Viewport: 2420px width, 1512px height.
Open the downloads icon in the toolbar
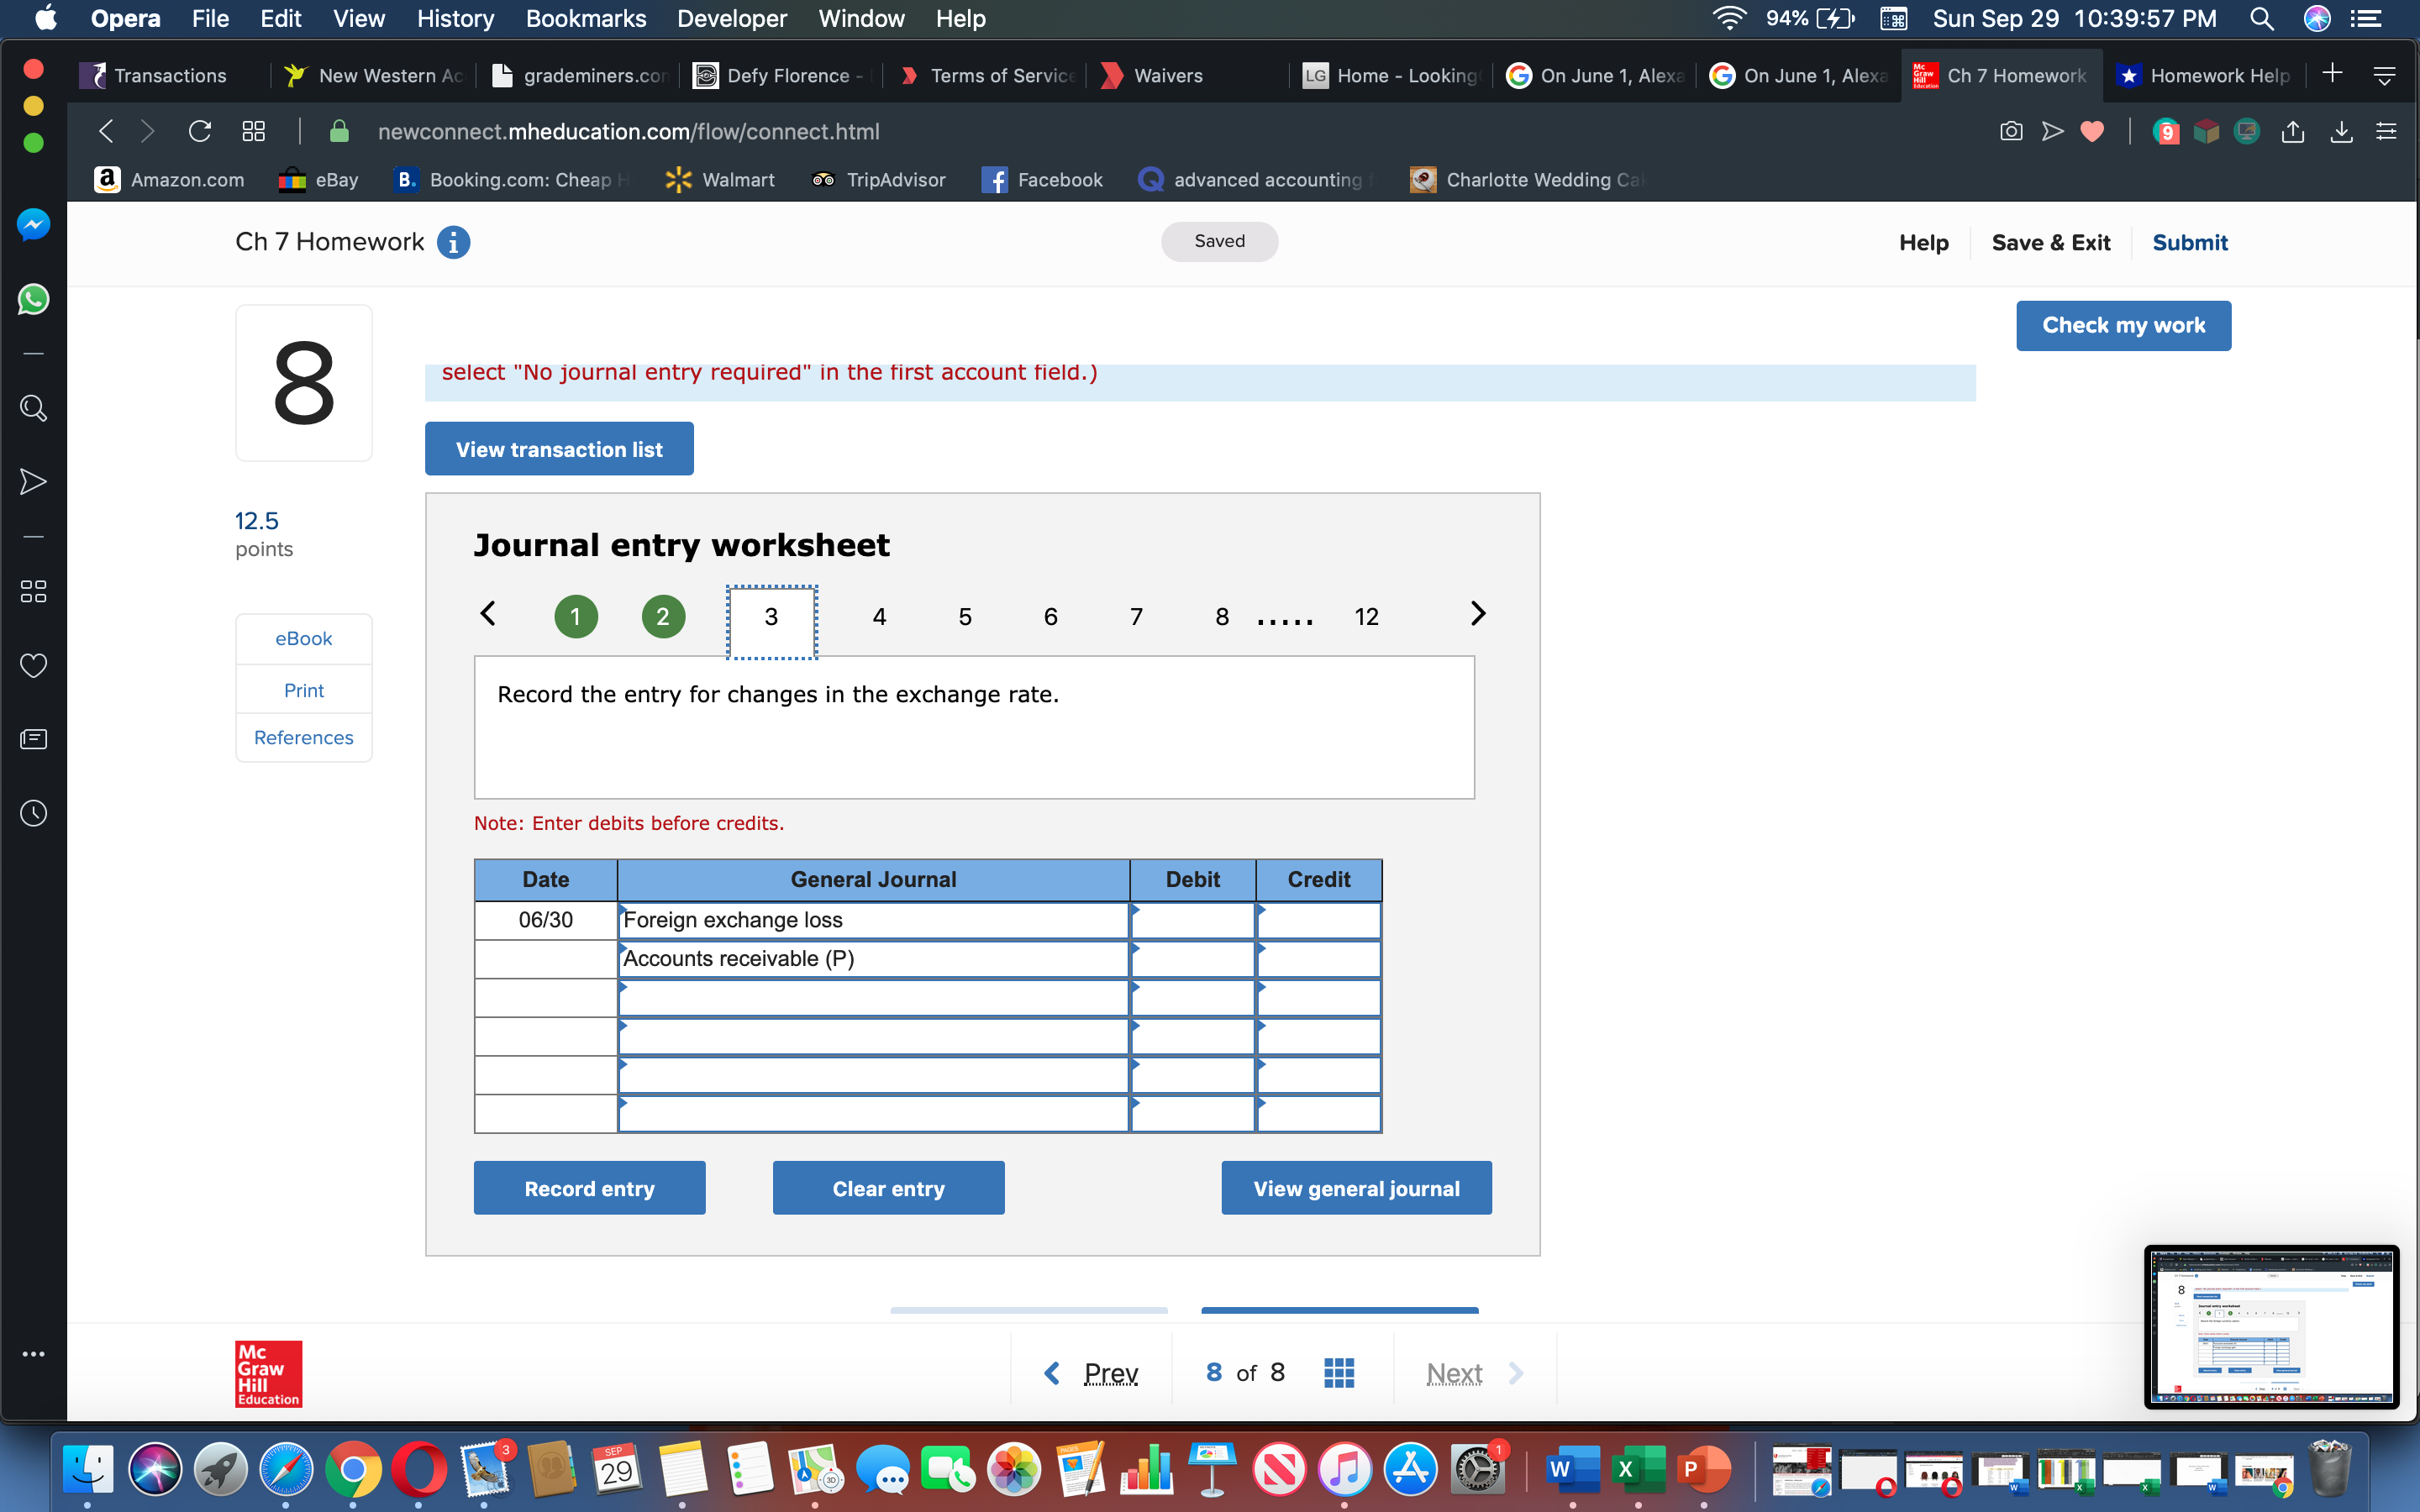coord(2341,131)
